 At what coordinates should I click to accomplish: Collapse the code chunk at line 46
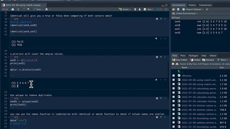8,57
